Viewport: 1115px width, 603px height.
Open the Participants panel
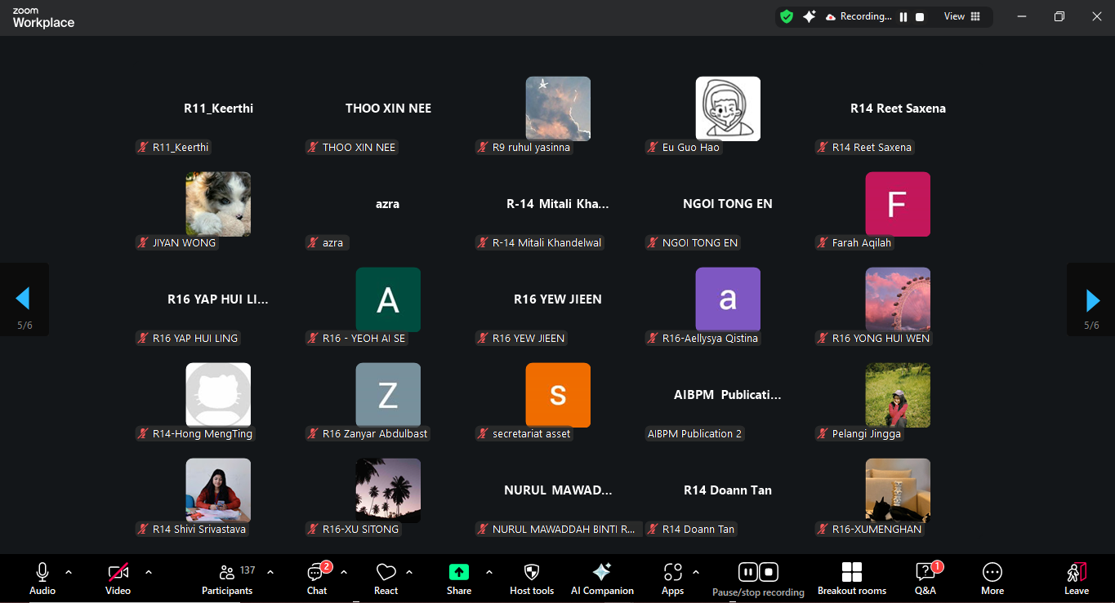click(227, 578)
